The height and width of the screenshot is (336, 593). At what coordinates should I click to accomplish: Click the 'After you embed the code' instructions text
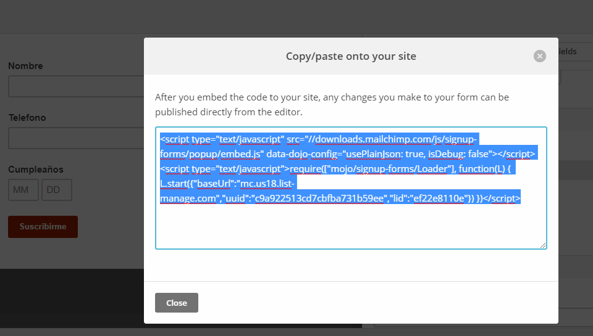[x=332, y=105]
